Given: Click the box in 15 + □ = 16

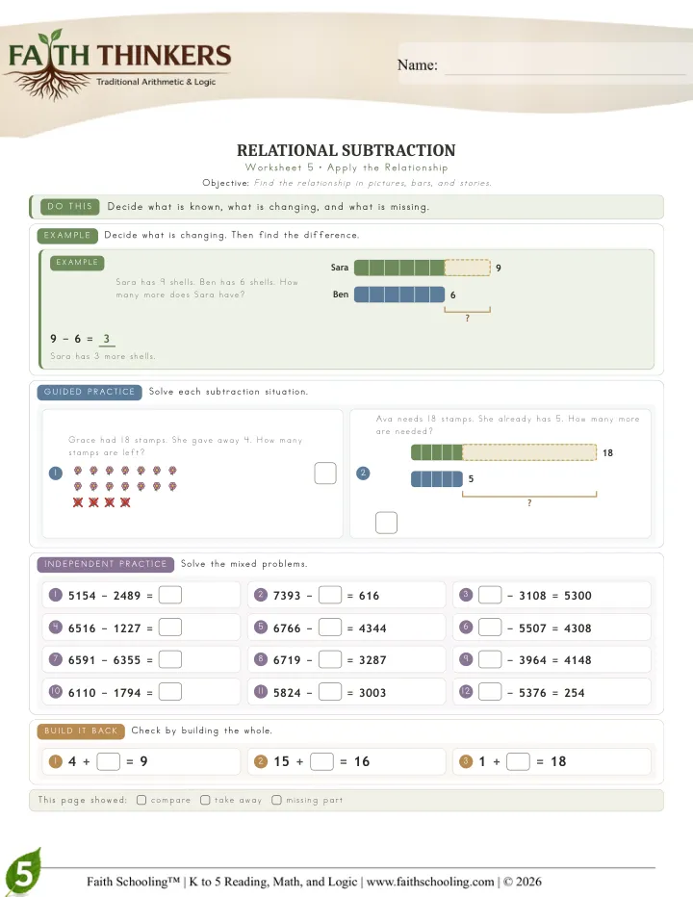Looking at the screenshot, I should (321, 761).
